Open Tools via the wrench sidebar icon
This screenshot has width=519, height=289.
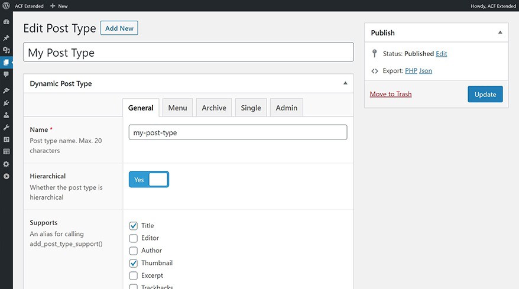click(x=7, y=127)
